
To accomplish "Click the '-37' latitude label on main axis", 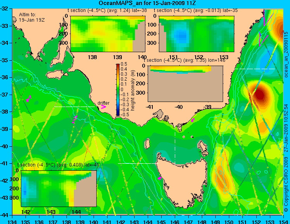I will [x=4, y=95].
